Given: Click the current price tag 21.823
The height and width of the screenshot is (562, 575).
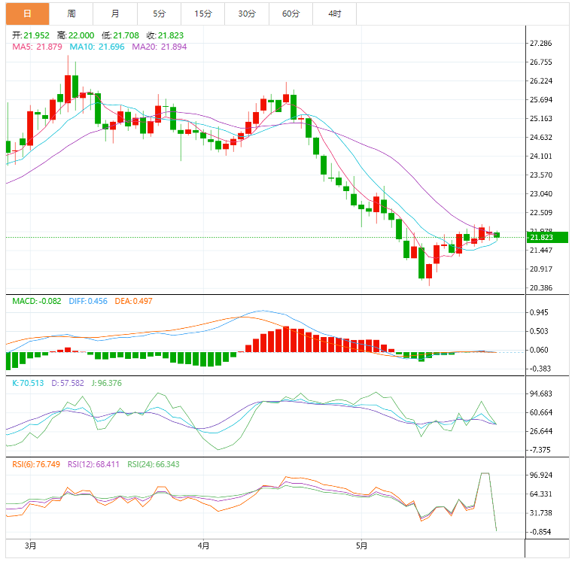Looking at the screenshot, I should point(547,238).
